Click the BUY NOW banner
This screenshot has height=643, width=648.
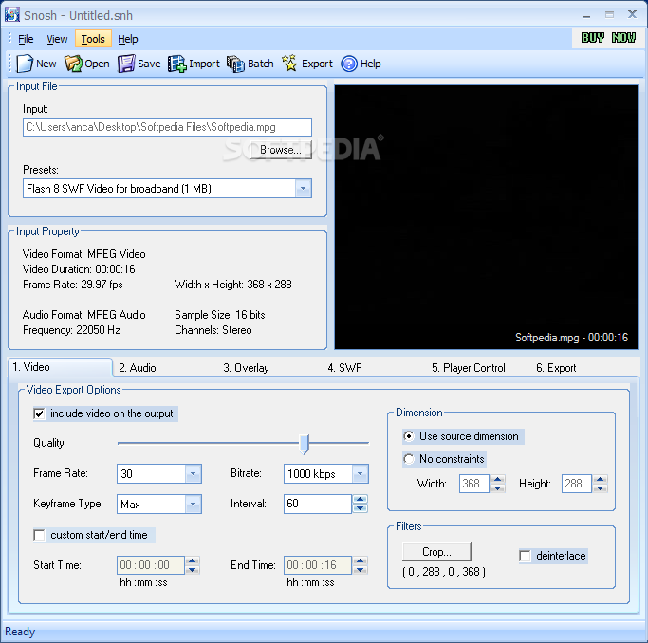tap(608, 38)
